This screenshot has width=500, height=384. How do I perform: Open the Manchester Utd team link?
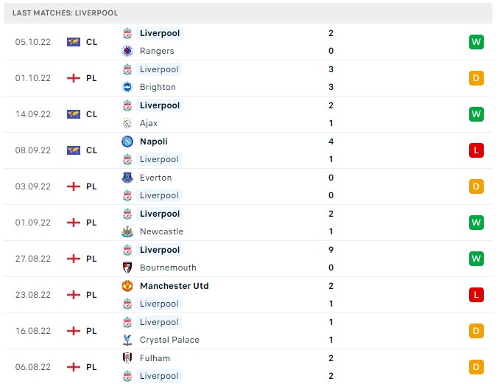pyautogui.click(x=174, y=286)
